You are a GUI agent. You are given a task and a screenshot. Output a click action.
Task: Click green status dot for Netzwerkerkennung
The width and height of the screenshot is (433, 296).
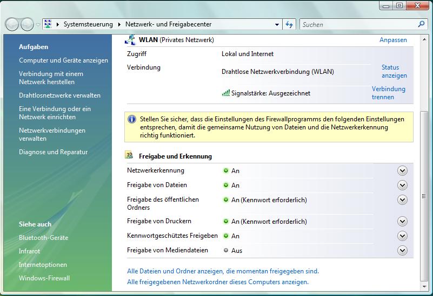tap(225, 170)
